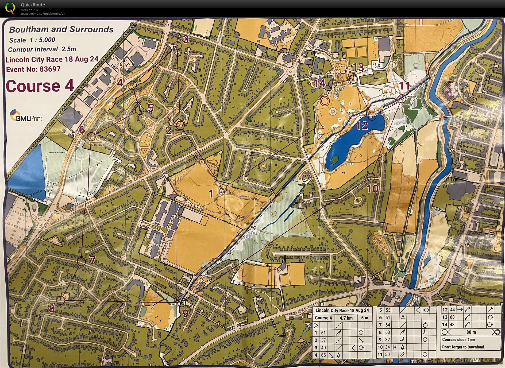This screenshot has height=368, width=505.
Task: Click control code 32 in the table
Action: pos(388,340)
